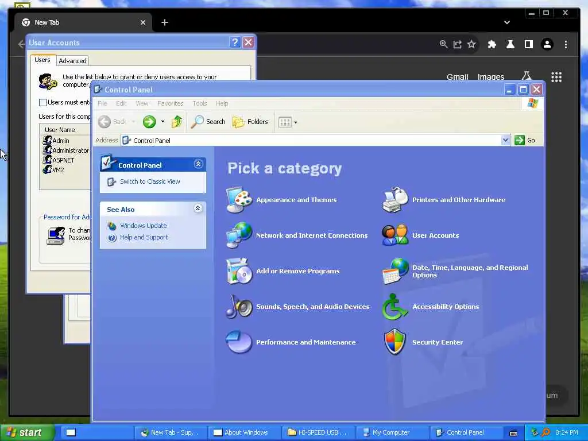Open the Network and Internet Connections icon

tap(239, 235)
